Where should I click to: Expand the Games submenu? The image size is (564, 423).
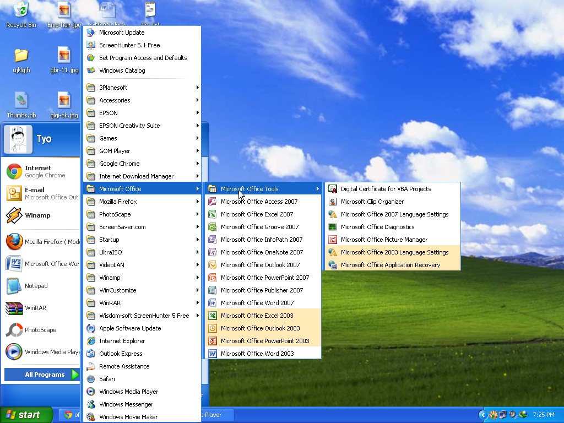coord(142,138)
